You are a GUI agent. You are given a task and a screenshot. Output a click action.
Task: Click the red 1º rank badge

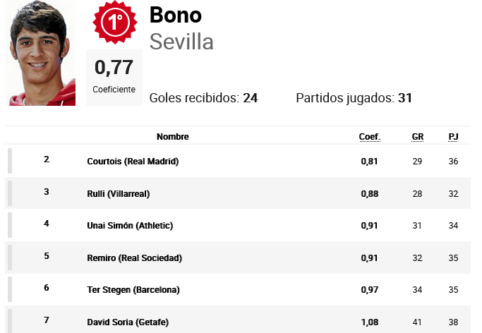(x=115, y=22)
